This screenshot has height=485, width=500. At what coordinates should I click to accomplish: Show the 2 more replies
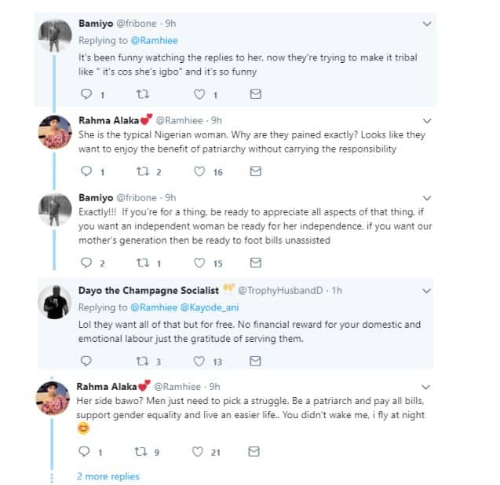coord(108,476)
